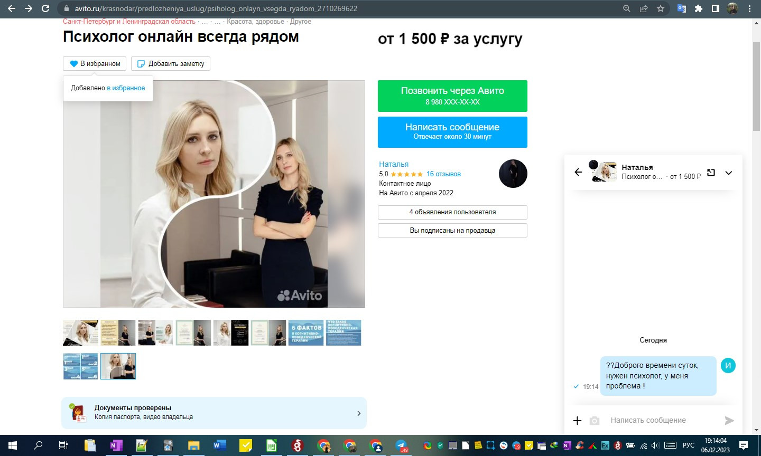Click 'Позвонить через Авито' green button
The image size is (761, 456).
pyautogui.click(x=452, y=96)
